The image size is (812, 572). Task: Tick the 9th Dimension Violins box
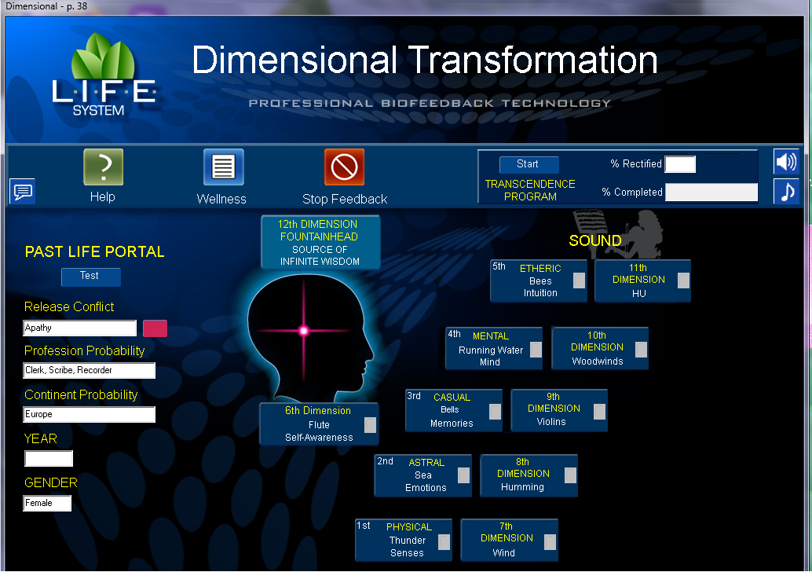(599, 412)
